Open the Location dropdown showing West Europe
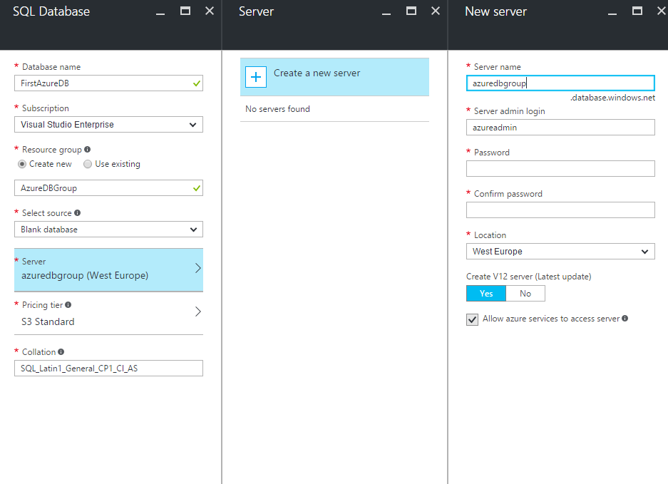The width and height of the screenshot is (668, 484). point(560,252)
